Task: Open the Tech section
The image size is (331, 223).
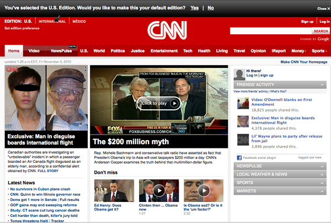Action: [x=188, y=51]
